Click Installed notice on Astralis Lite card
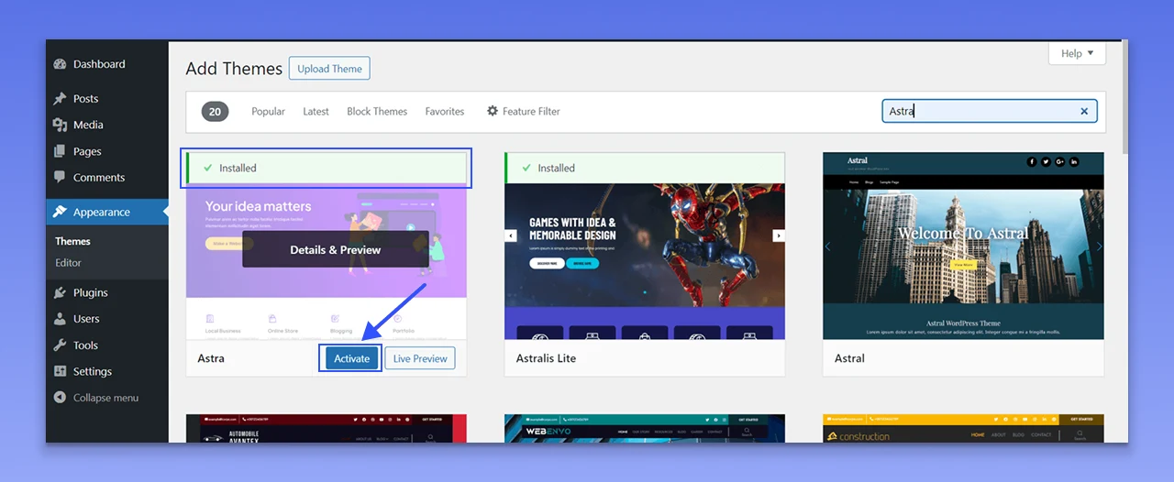 click(x=645, y=168)
